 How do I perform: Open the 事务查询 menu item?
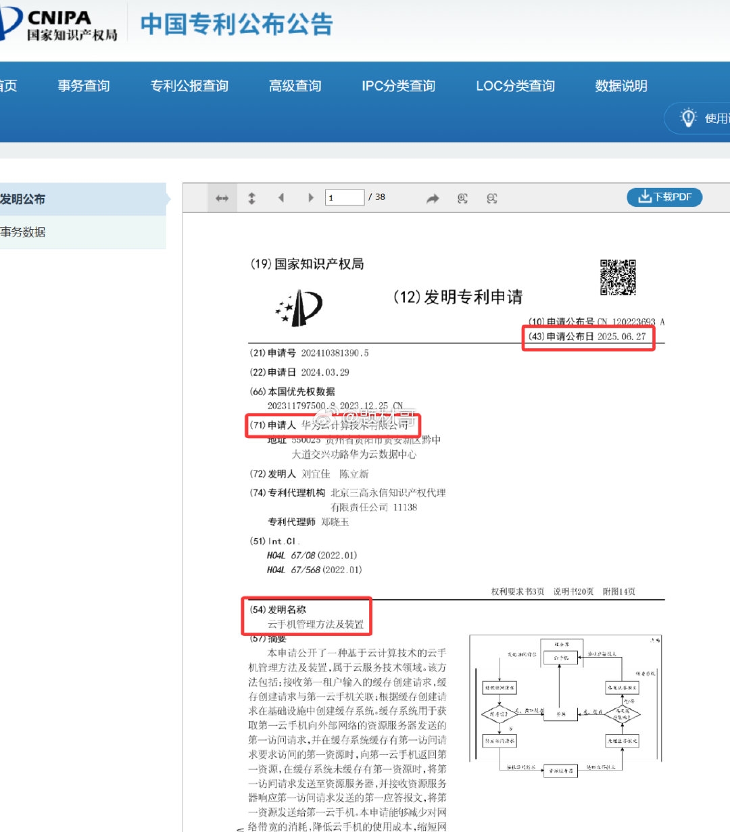coord(84,86)
